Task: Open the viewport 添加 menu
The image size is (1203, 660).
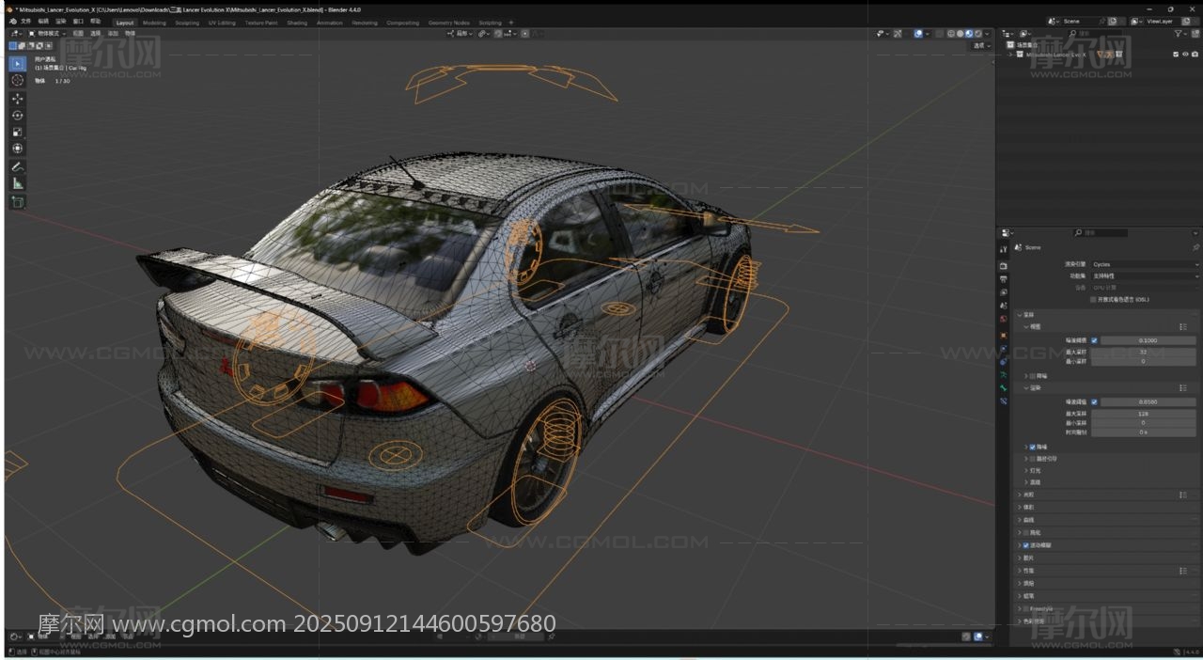Action: point(112,33)
